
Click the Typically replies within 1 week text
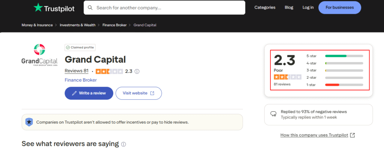point(309,118)
